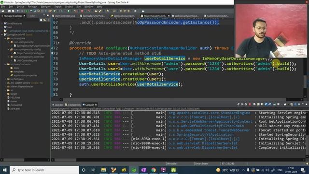Click the Remove All Terminated Launches icon in Console
This screenshot has height=174, width=309.
click(x=246, y=104)
